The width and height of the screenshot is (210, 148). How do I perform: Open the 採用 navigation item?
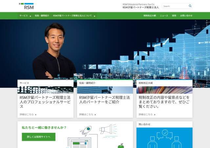[x=174, y=15]
